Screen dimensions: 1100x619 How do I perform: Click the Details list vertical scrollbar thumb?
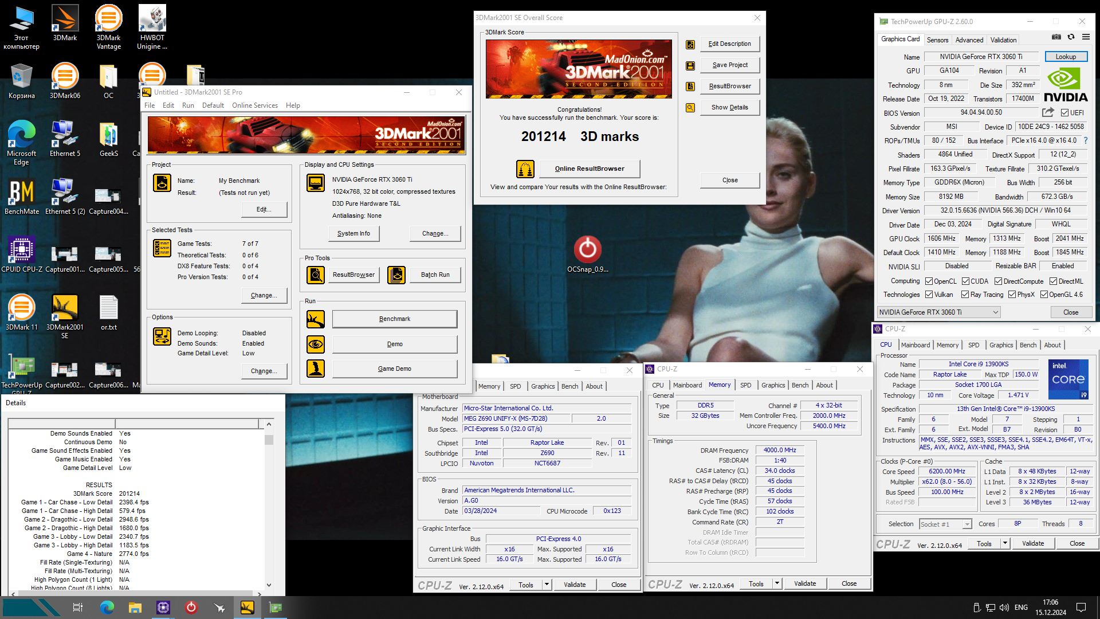(x=269, y=440)
